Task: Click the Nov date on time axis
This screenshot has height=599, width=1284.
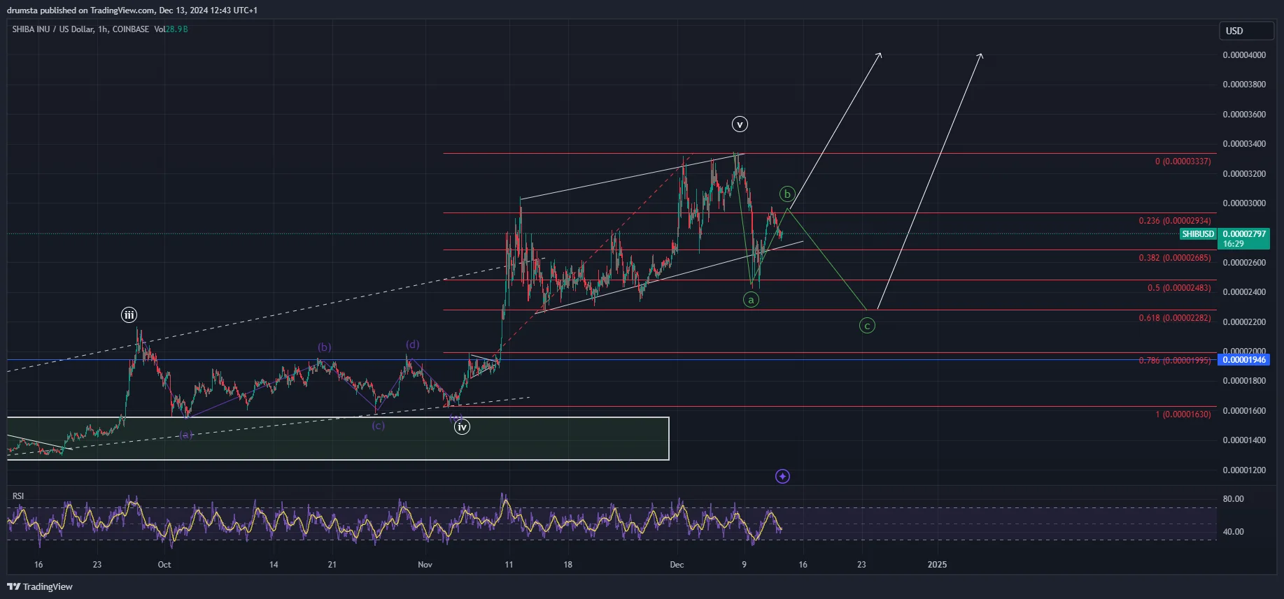Action: tap(425, 565)
